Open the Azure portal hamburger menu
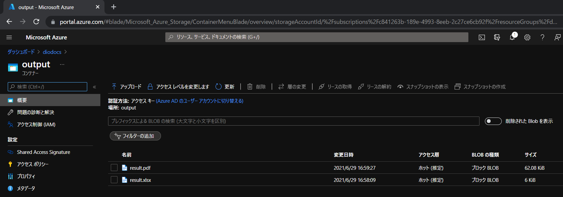 point(9,37)
